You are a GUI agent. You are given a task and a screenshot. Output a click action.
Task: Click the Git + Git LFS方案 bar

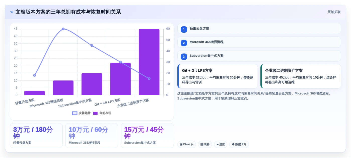pos(120,79)
